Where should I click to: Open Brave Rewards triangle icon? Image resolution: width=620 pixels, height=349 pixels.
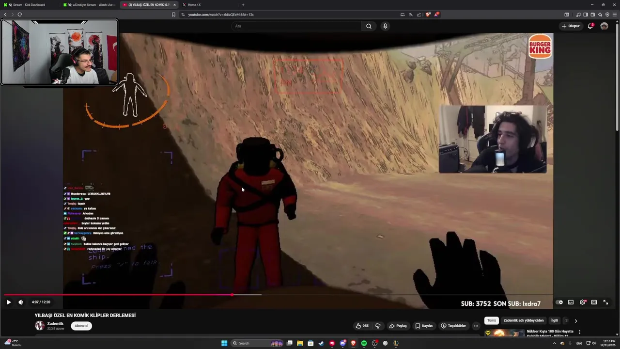(x=436, y=15)
